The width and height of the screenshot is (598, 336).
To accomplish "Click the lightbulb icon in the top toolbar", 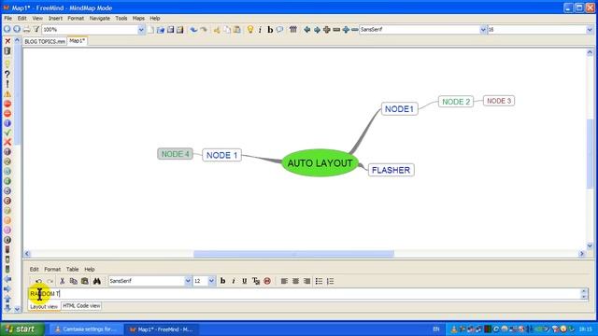I will [250, 29].
